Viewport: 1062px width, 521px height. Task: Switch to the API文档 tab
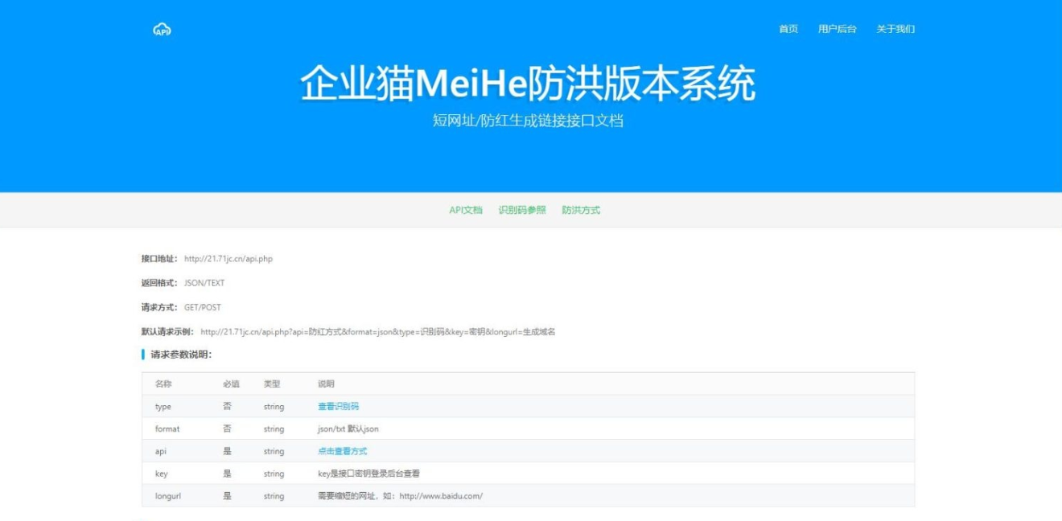point(465,210)
